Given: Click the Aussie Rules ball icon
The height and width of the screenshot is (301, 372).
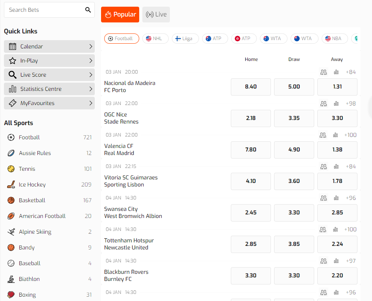Looking at the screenshot, I should [x=11, y=153].
